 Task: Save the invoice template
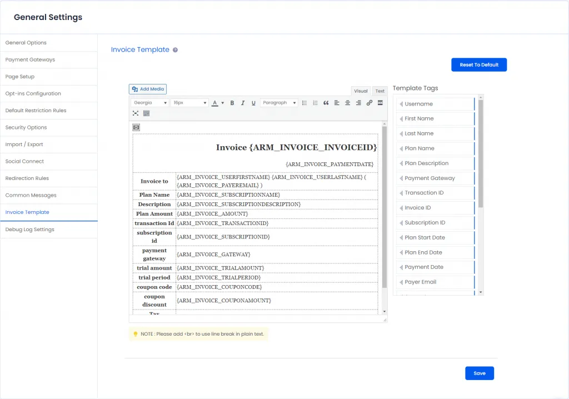[x=479, y=373]
